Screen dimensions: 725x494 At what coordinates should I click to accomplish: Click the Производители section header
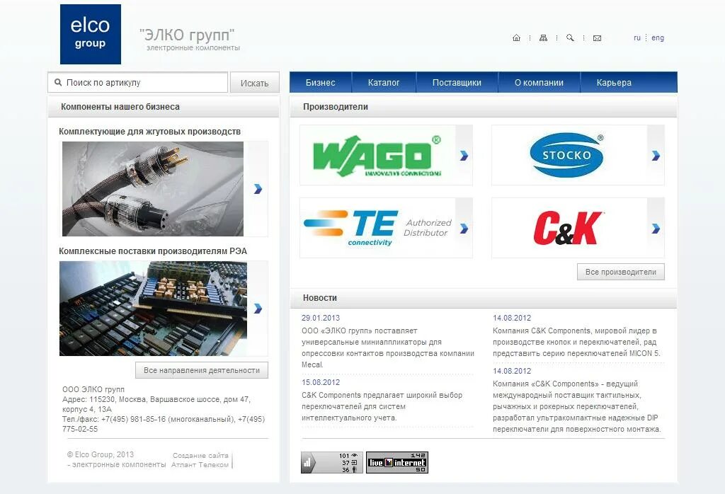pyautogui.click(x=336, y=107)
